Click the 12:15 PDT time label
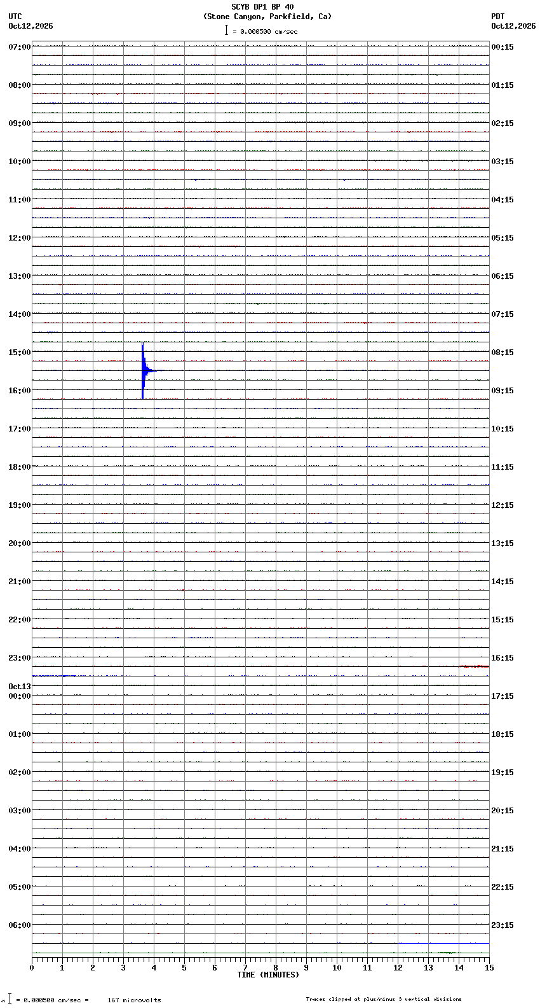 tap(503, 505)
